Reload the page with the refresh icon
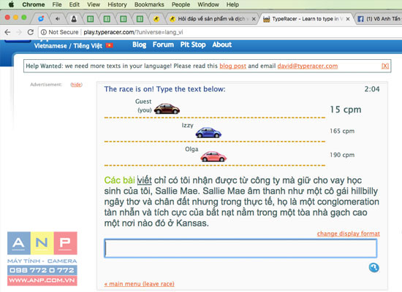Screen dimensions: 402x292 pyautogui.click(x=31, y=32)
